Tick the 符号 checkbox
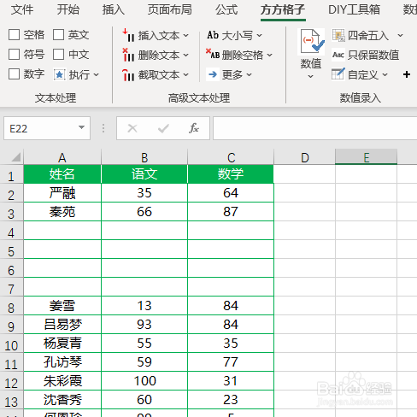This screenshot has width=417, height=417. click(x=14, y=54)
